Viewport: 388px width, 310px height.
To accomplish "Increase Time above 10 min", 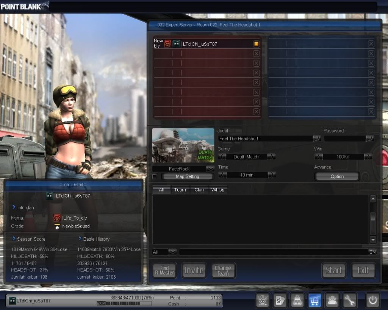I will pyautogui.click(x=272, y=175).
